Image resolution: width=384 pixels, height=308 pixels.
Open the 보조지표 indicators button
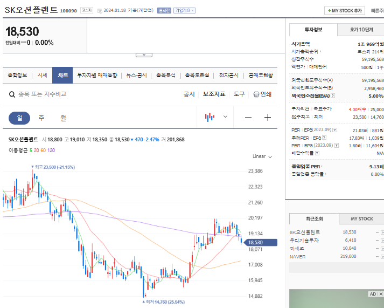coord(214,94)
